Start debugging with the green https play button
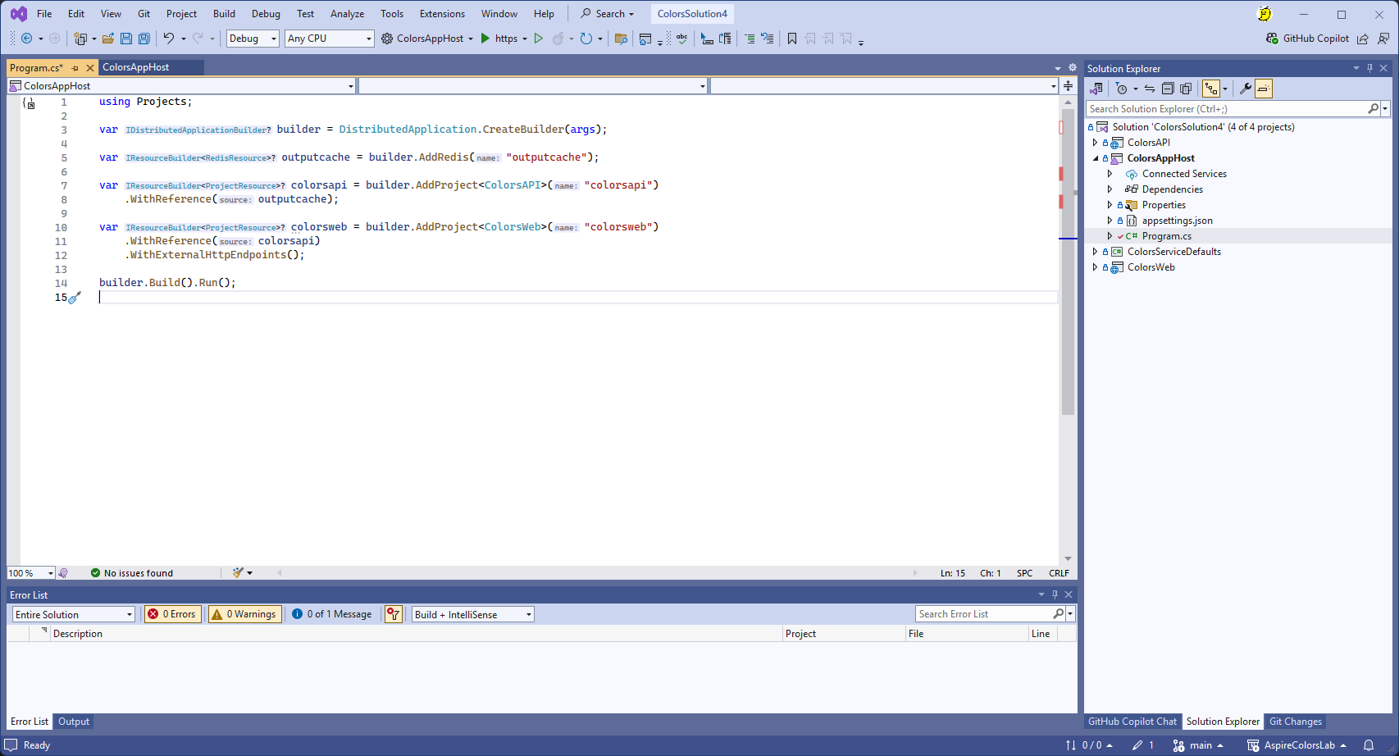 pyautogui.click(x=485, y=39)
